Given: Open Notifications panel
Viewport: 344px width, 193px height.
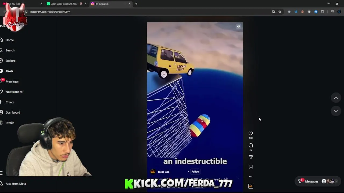Looking at the screenshot, I should coord(14,92).
